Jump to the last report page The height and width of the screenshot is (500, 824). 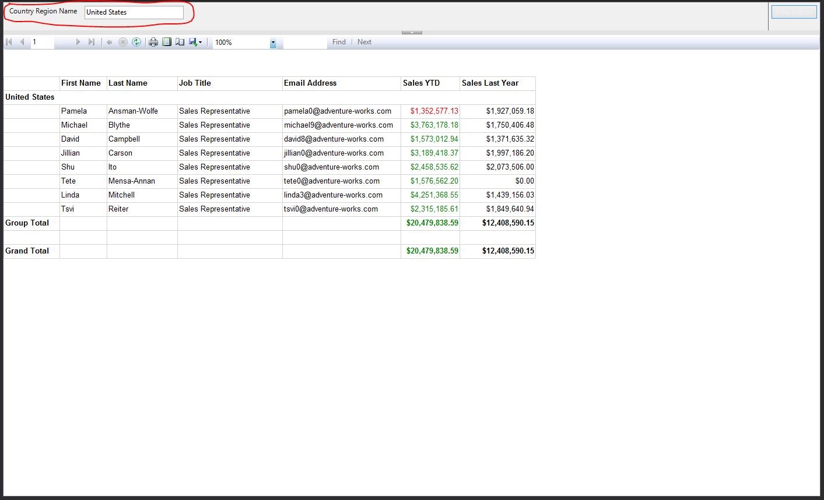tap(91, 42)
